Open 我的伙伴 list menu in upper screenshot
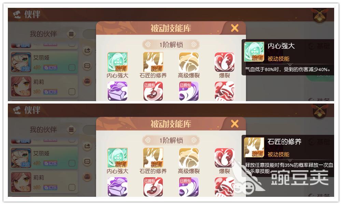Image resolution: width=342 pixels, height=205 pixels. 71,34
